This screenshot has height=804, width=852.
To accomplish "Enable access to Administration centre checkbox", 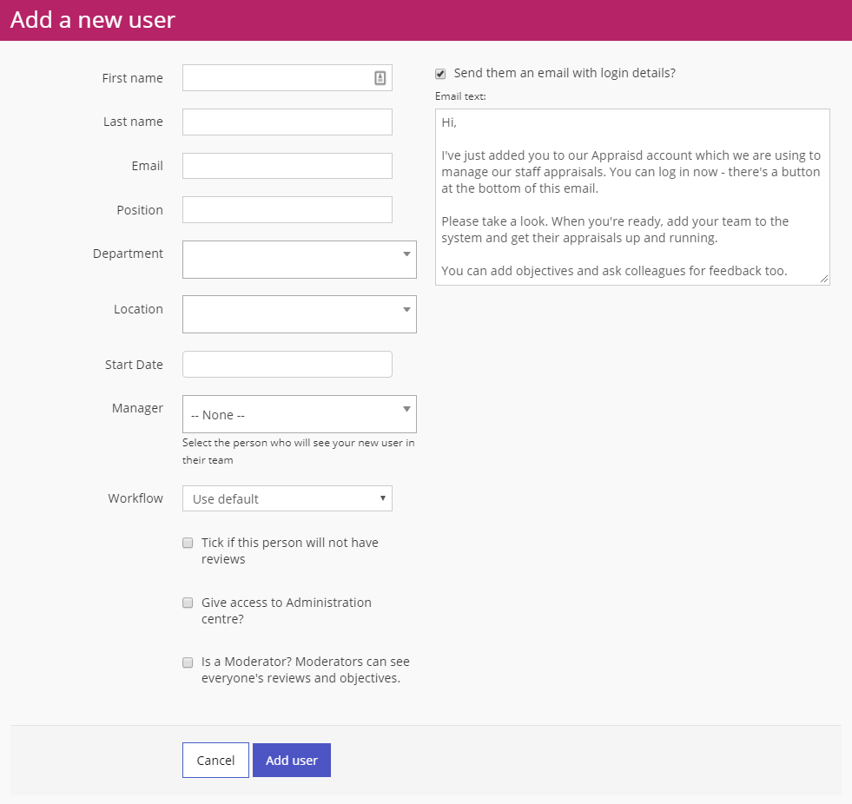I will (188, 603).
